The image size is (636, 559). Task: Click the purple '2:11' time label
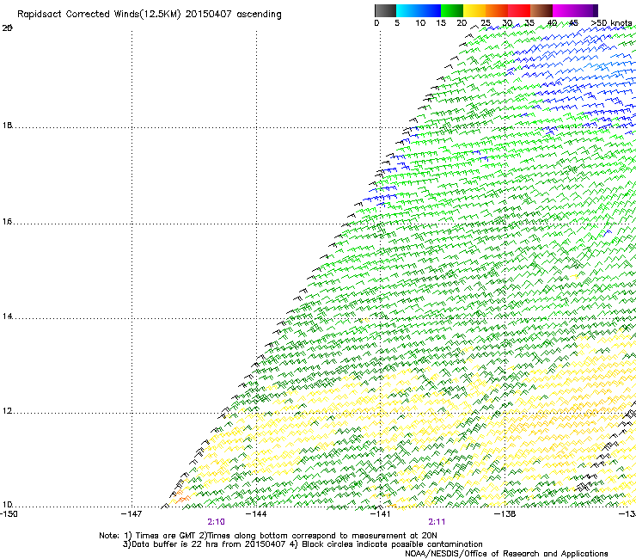[x=437, y=522]
